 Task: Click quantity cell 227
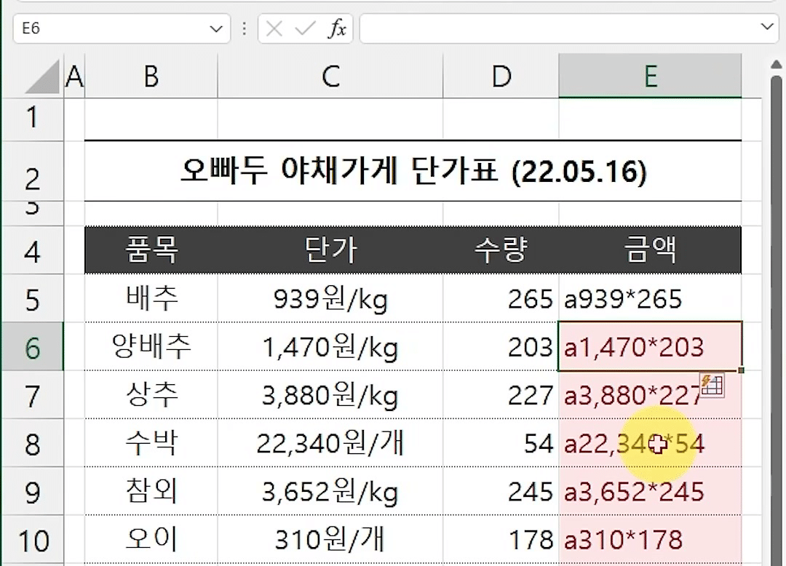(x=501, y=395)
